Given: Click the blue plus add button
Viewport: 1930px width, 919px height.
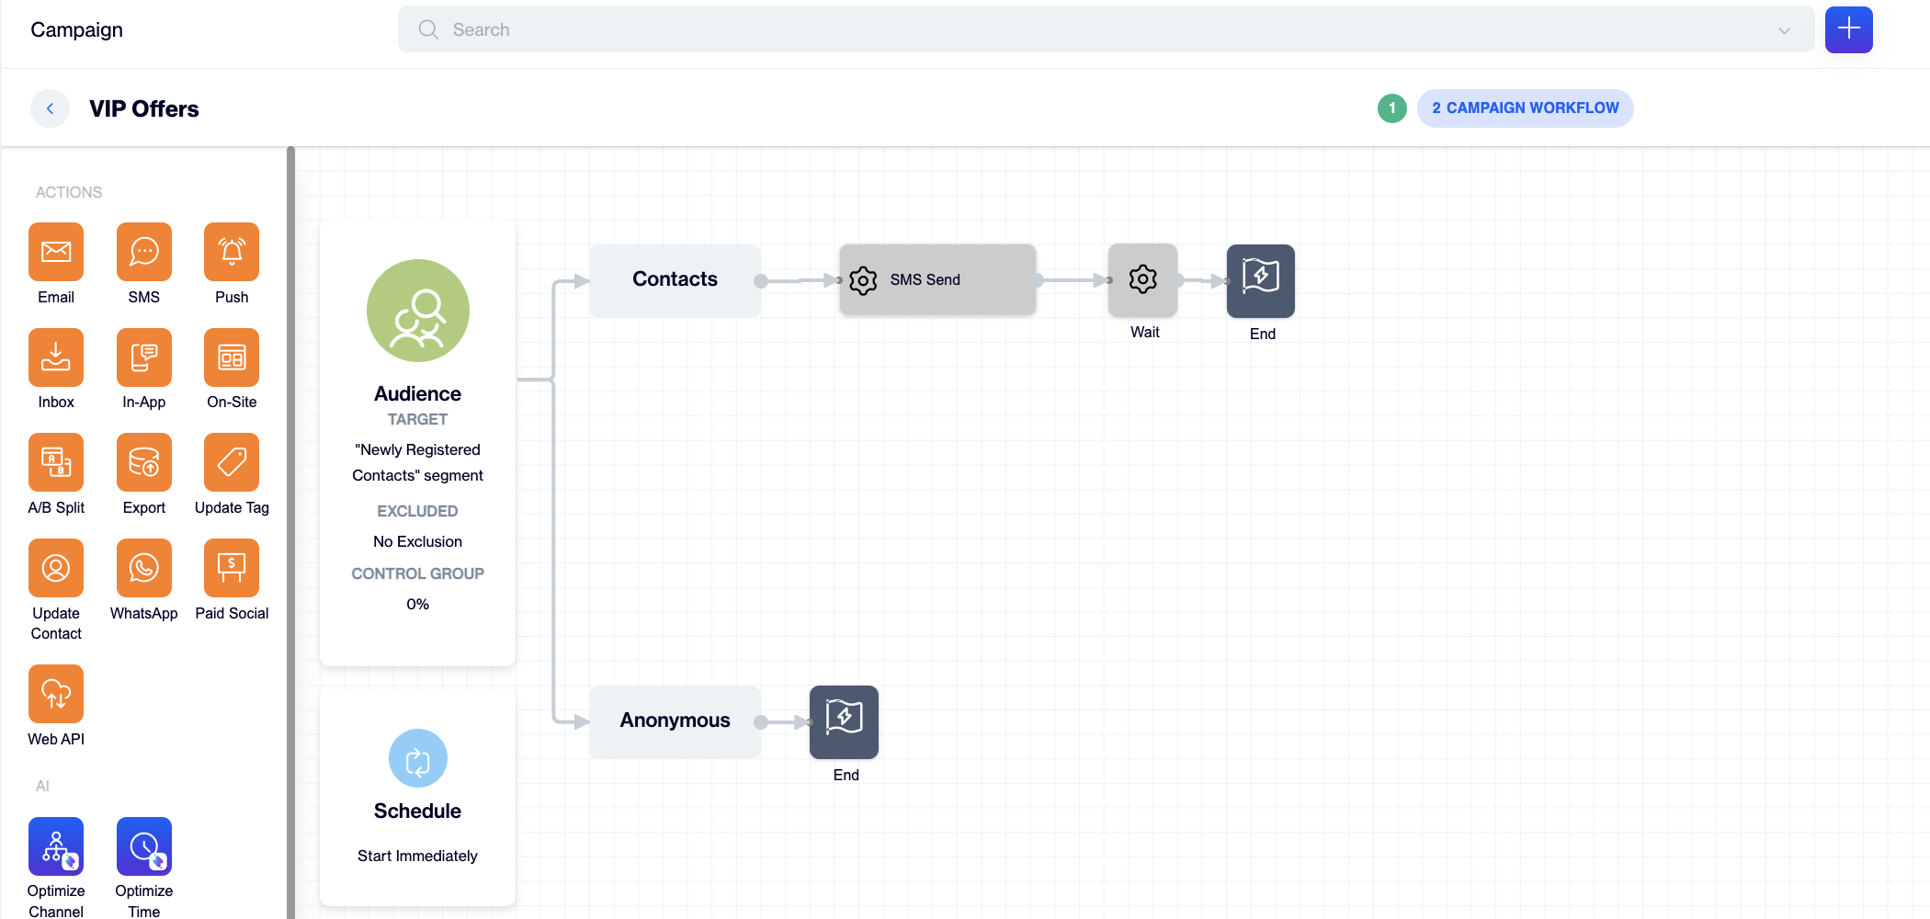Looking at the screenshot, I should pos(1849,29).
